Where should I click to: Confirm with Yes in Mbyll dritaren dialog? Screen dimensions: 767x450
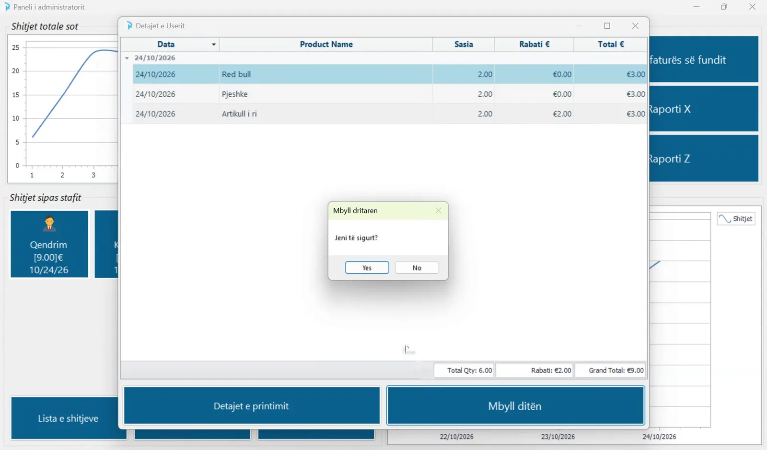[x=367, y=268]
